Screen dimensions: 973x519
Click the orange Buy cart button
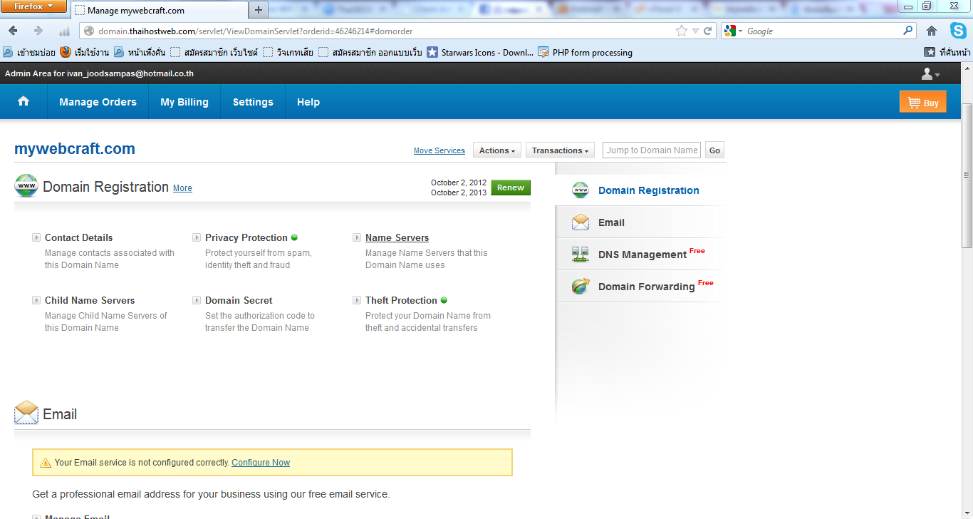pyautogui.click(x=923, y=103)
